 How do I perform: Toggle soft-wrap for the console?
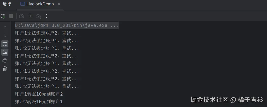tap(5, 44)
